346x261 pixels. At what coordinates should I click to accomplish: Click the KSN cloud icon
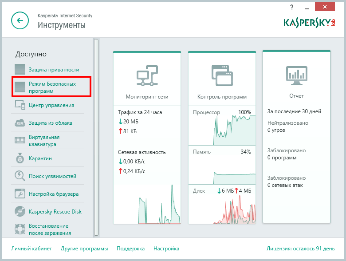tap(20, 123)
